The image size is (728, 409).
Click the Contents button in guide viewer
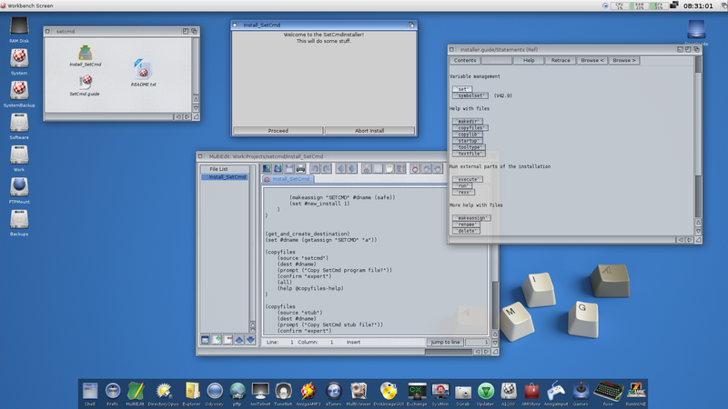point(465,61)
